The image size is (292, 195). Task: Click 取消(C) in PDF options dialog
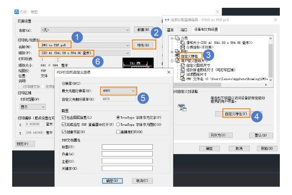tap(142, 181)
